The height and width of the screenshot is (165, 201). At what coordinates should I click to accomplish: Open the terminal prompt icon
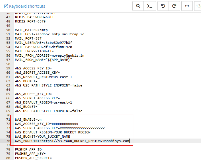click(x=149, y=6)
